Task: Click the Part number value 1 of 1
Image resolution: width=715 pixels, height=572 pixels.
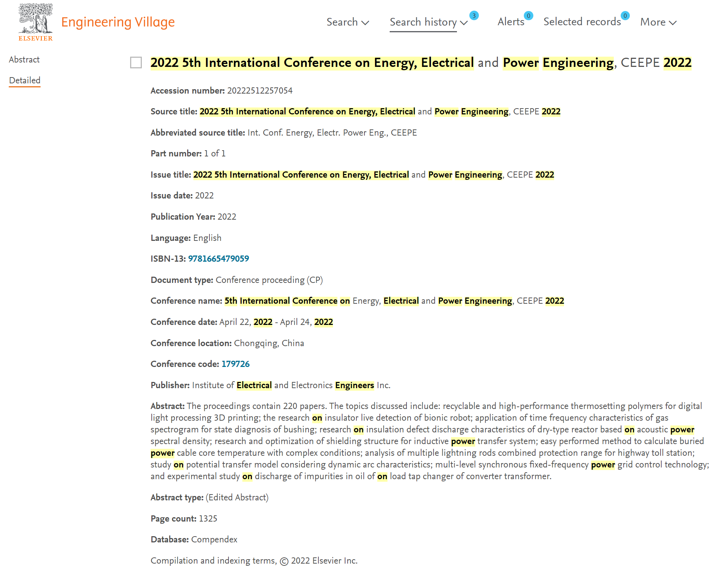Action: click(215, 154)
